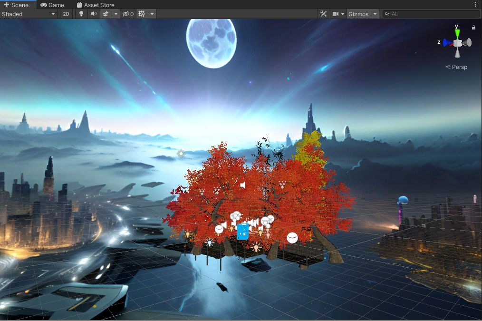Screen dimensions: 482x321
Task: Open the Gizmos dropdown arrow
Action: (374, 14)
